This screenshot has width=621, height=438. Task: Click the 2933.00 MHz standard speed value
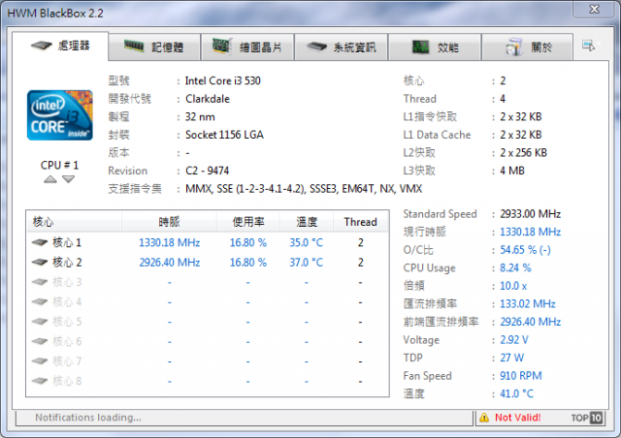click(x=530, y=213)
